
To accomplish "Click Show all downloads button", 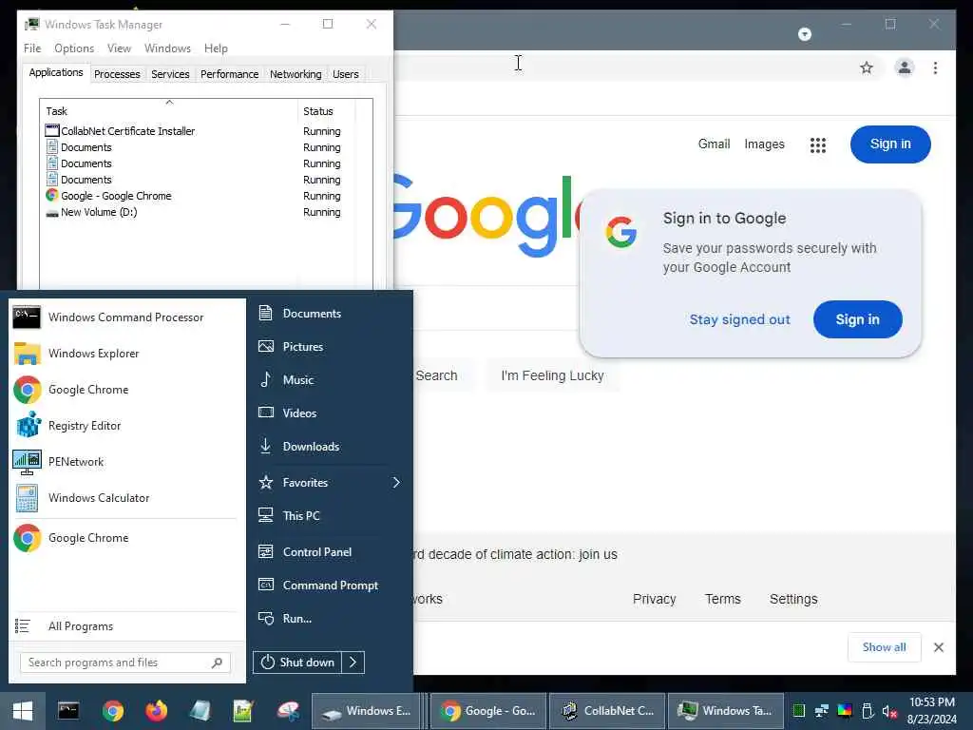I will coord(885,647).
